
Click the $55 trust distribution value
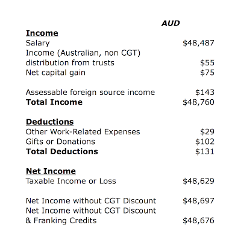(207, 63)
